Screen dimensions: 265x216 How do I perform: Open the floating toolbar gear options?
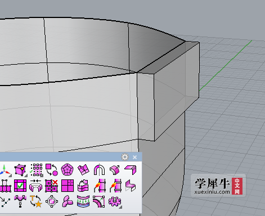click(x=125, y=157)
